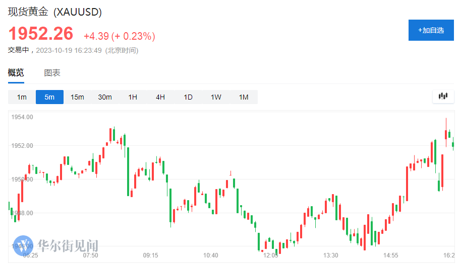
Task: Change chart period to 4H
Action: (160, 97)
